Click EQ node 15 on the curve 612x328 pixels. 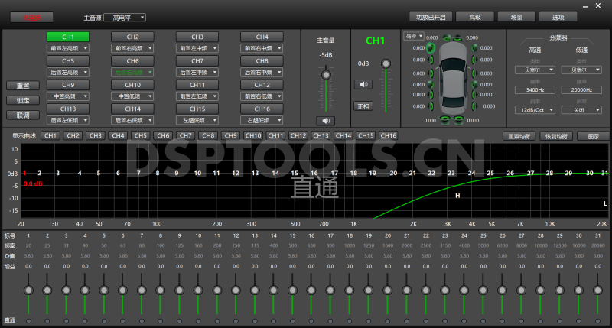295,173
